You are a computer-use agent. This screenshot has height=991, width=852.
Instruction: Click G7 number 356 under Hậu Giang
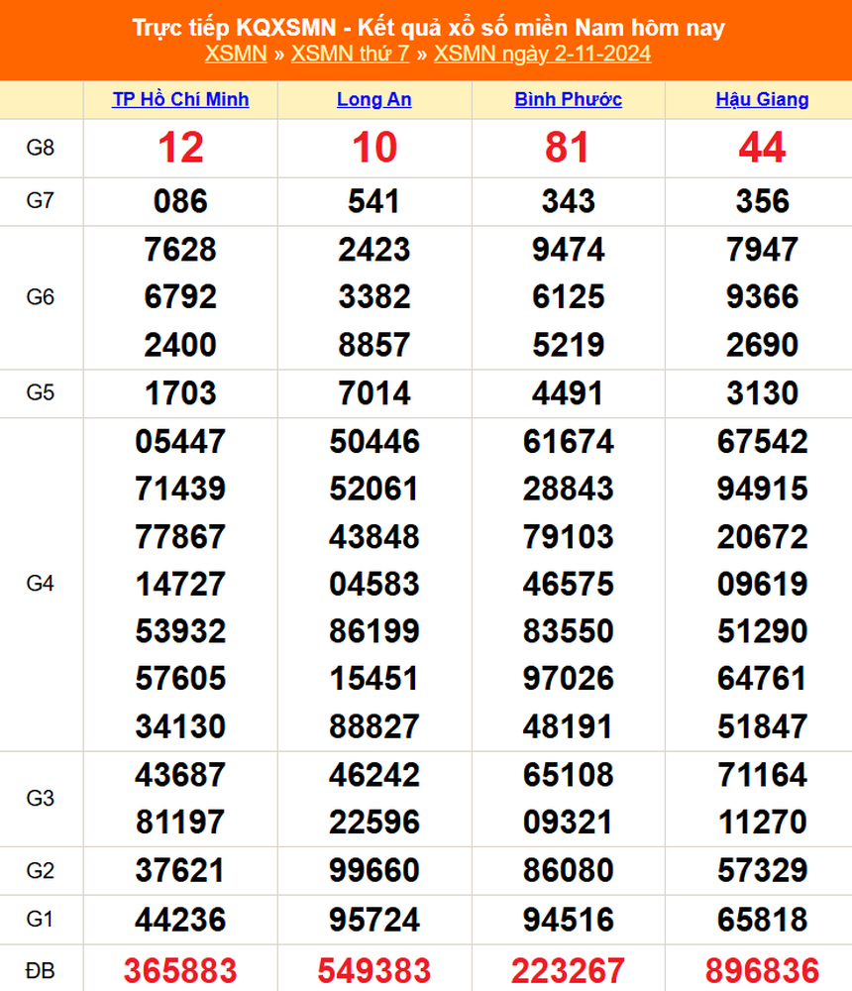pyautogui.click(x=762, y=202)
